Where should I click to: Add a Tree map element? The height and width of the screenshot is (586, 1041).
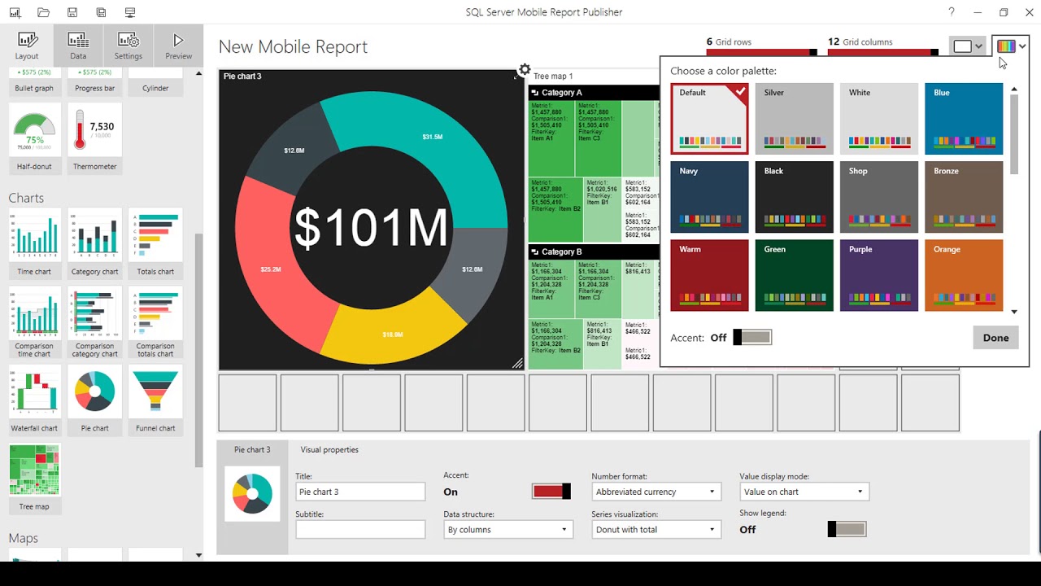(34, 478)
